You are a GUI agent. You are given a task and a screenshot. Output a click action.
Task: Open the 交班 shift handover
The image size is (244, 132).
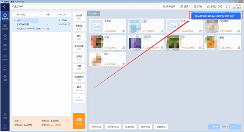point(198,6)
